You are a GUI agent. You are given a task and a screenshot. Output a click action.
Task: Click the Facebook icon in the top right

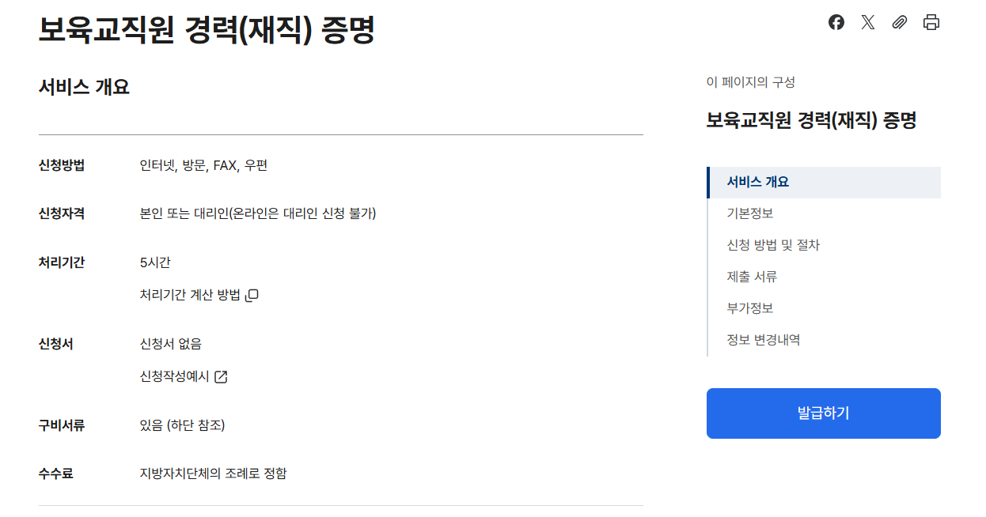coord(836,23)
